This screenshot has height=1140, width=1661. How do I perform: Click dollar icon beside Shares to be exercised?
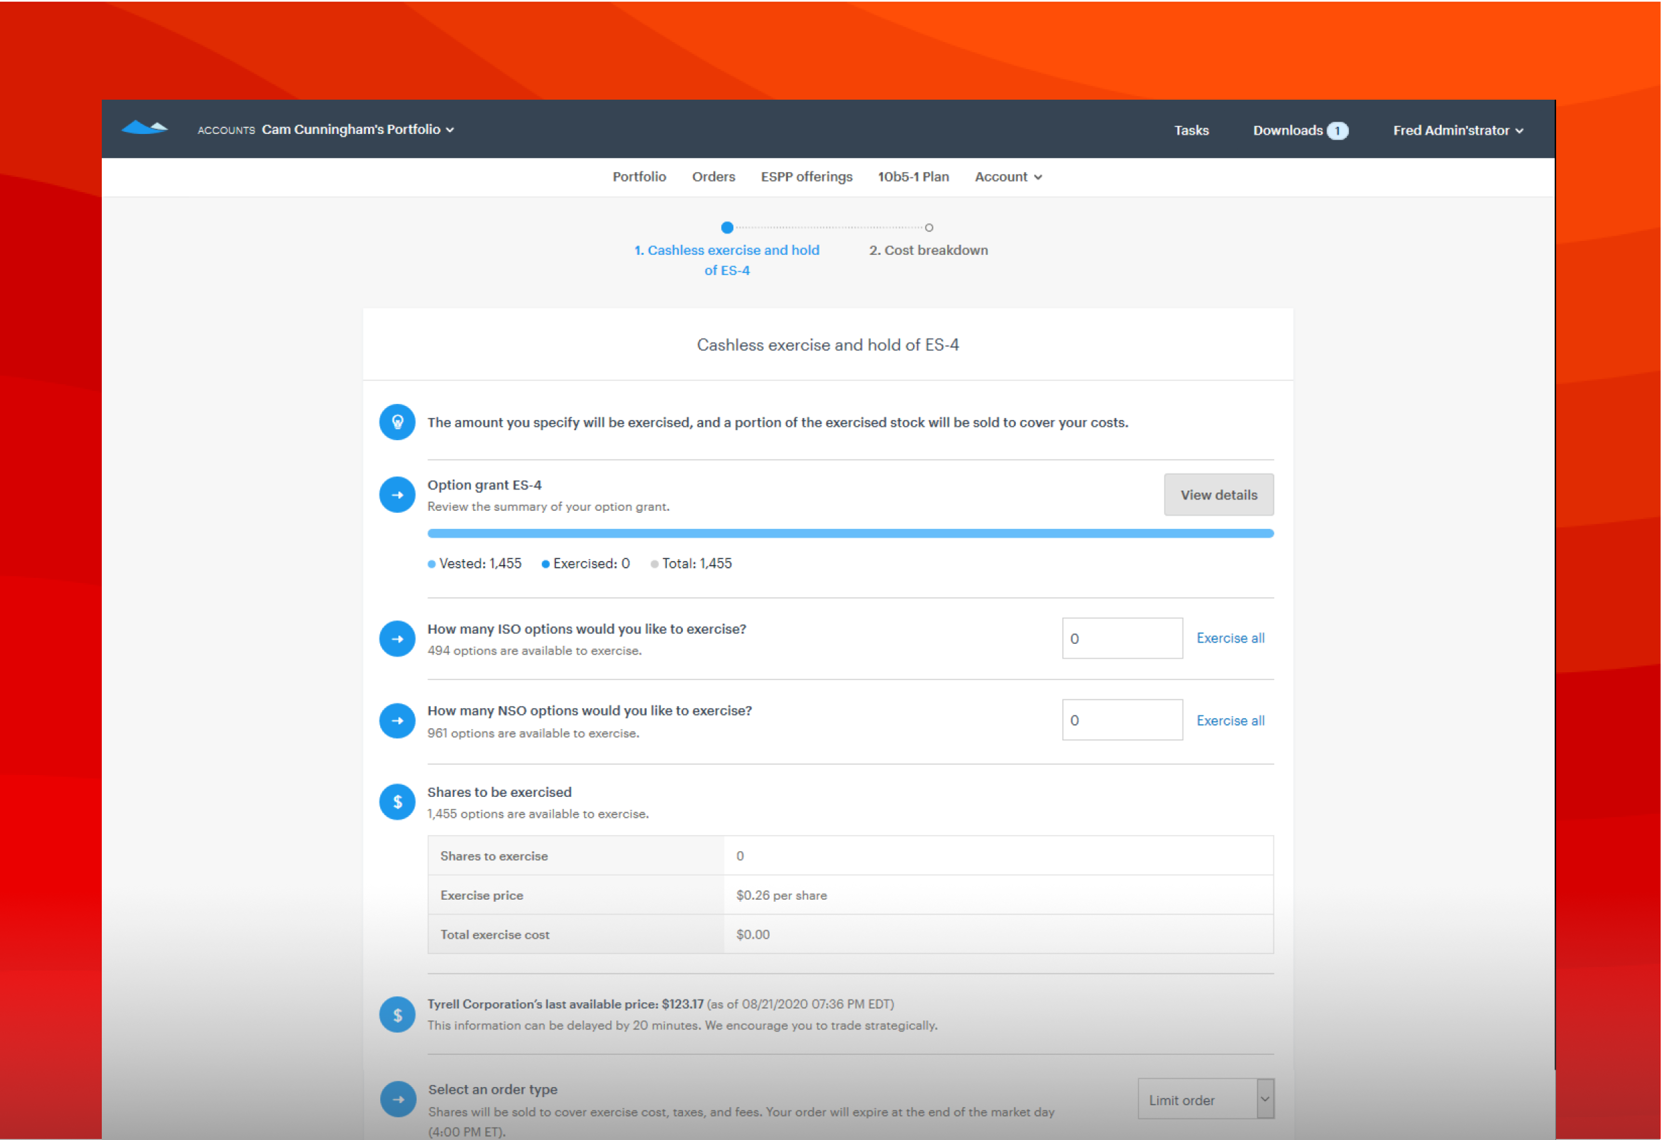397,802
